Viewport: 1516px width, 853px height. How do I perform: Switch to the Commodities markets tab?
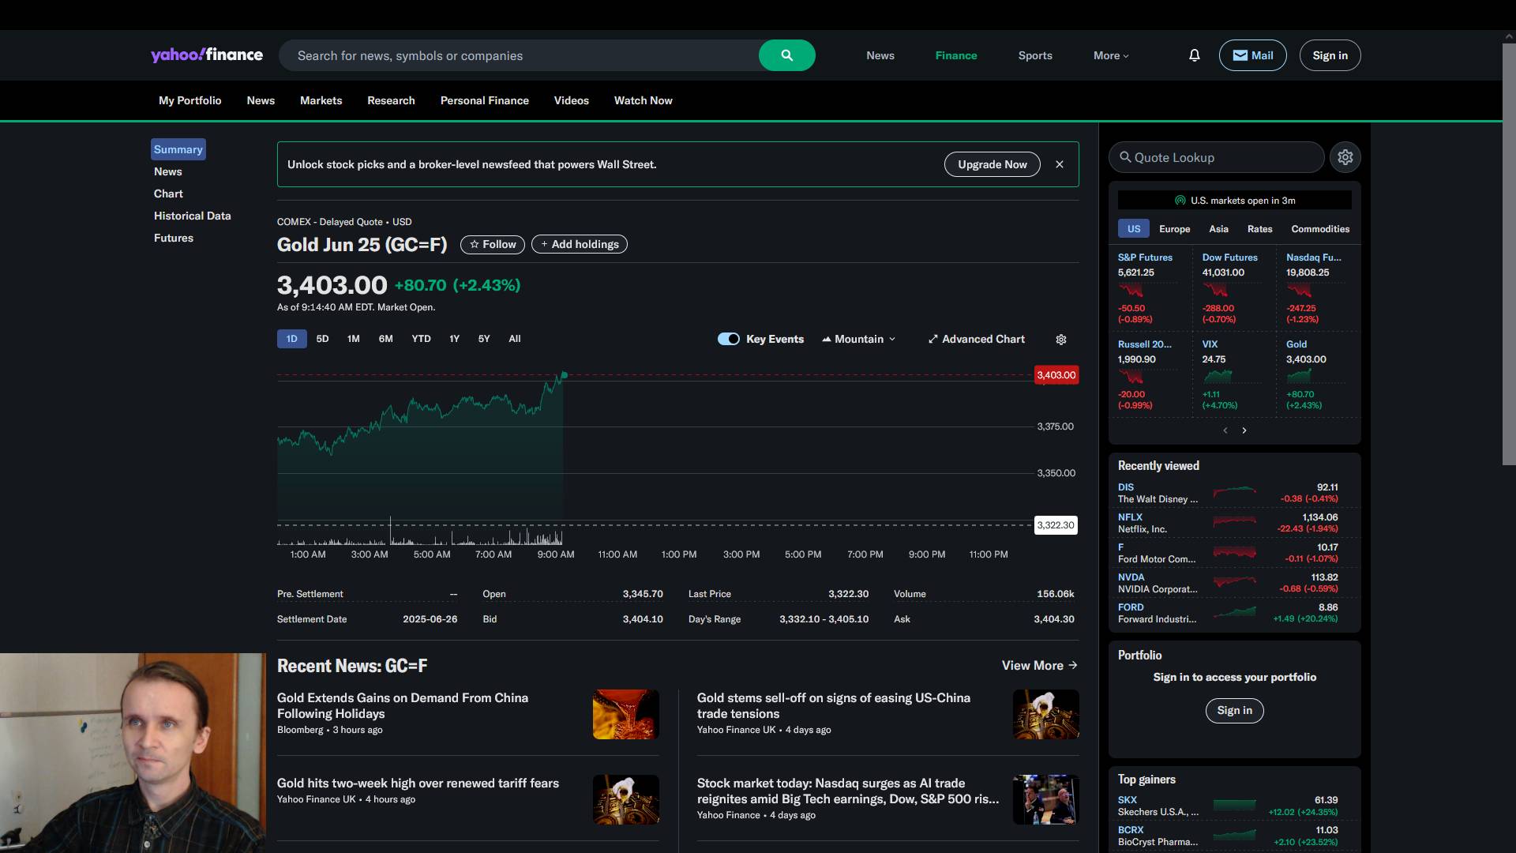click(x=1319, y=229)
